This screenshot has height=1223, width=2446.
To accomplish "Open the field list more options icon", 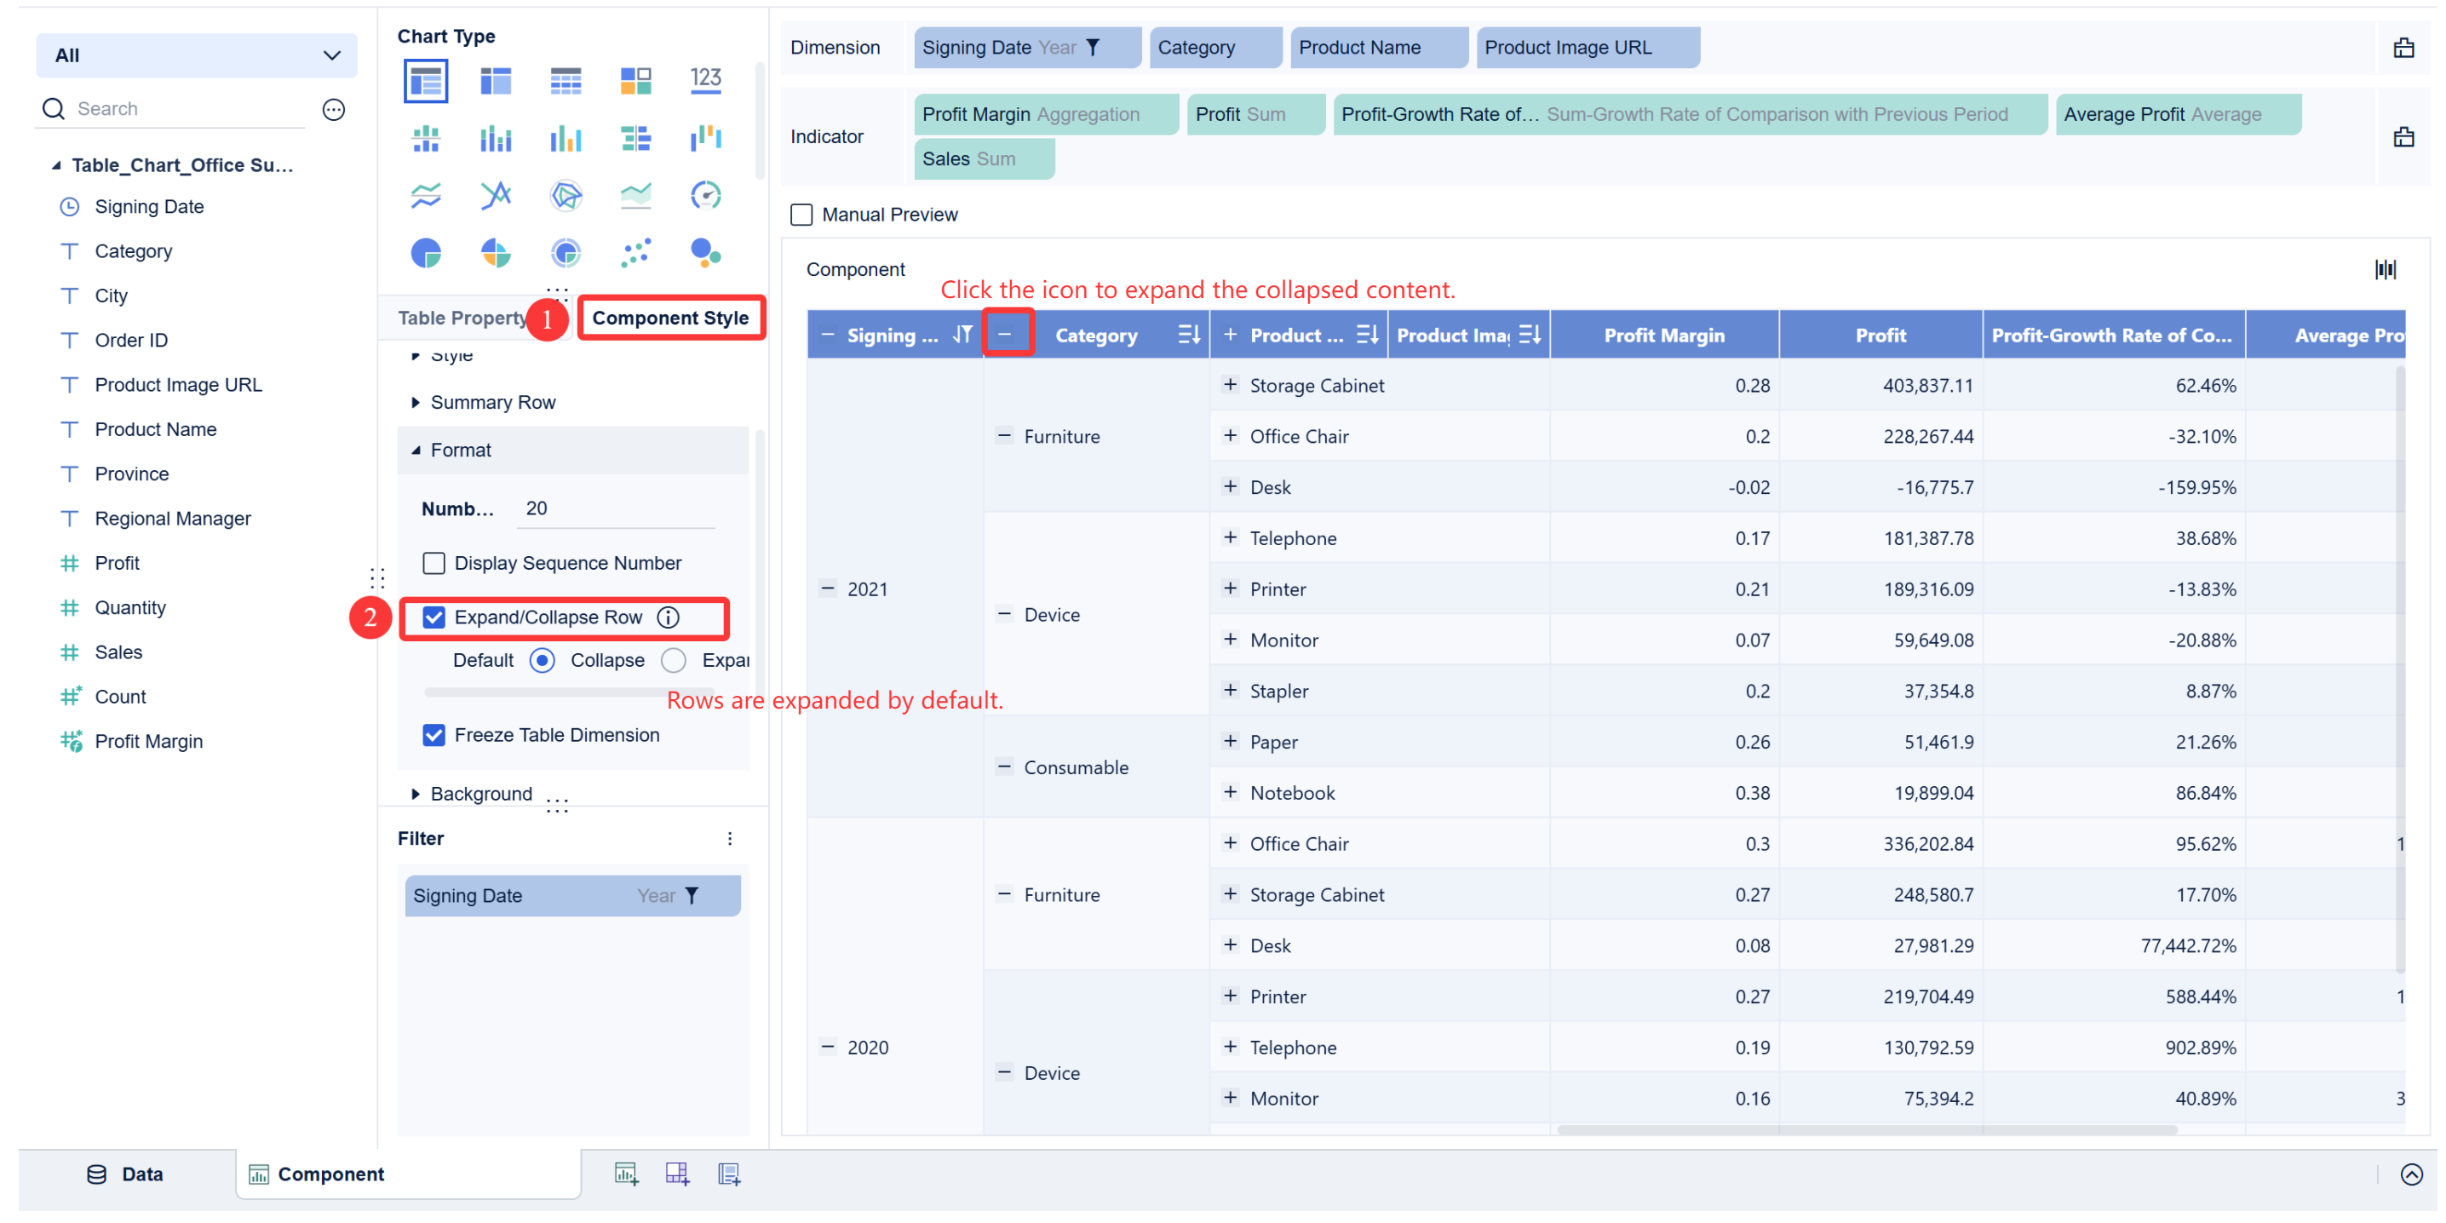I will [333, 109].
